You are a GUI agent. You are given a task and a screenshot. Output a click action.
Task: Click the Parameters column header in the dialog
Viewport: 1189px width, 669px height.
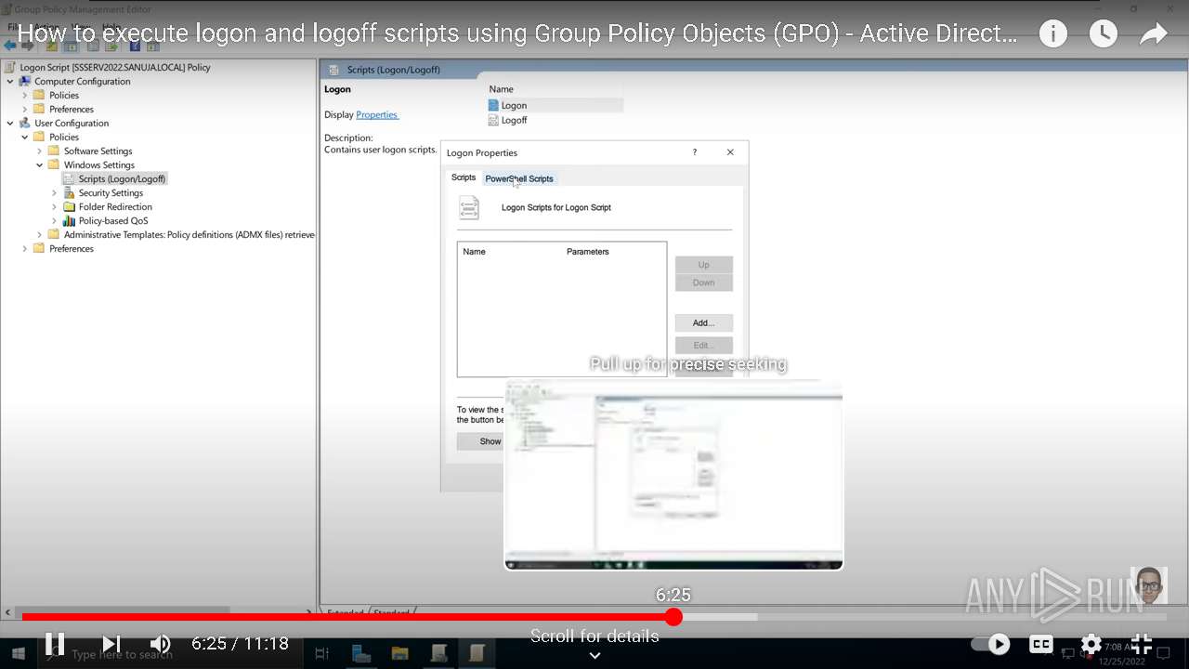tap(588, 252)
